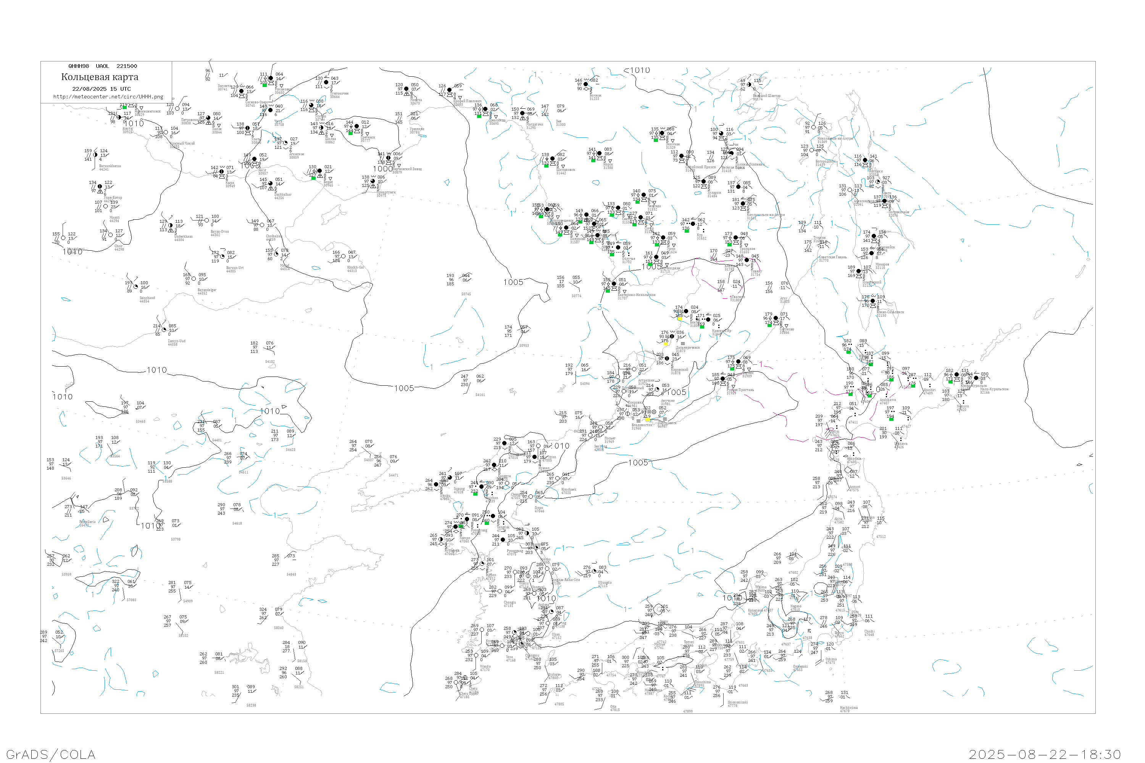This screenshot has width=1145, height=763.
Task: Click the Тунгокочен filled station circle
Action: click(326, 83)
